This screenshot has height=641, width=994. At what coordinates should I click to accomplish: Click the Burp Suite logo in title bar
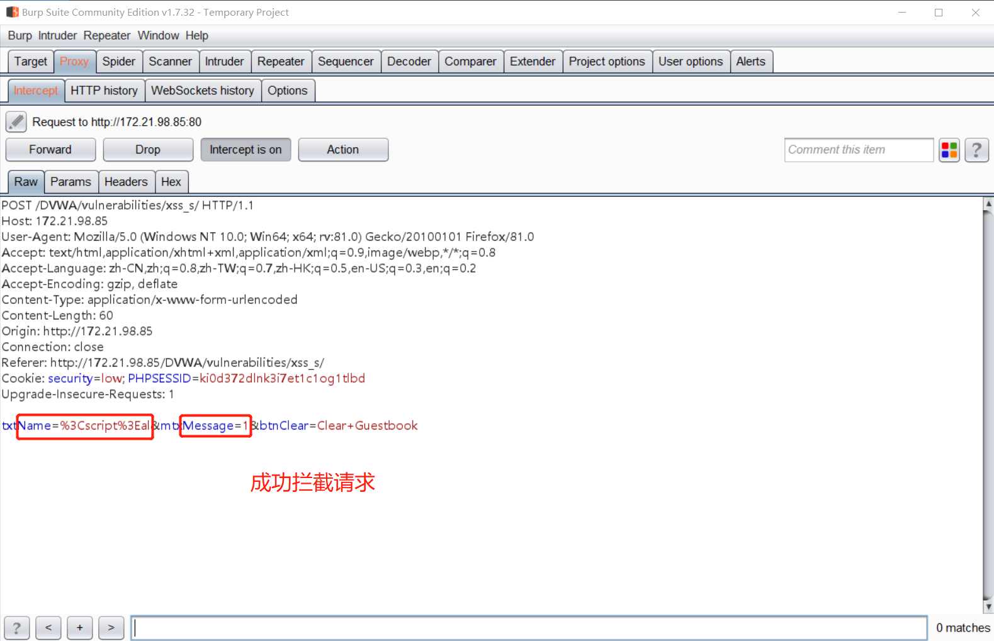[12, 12]
